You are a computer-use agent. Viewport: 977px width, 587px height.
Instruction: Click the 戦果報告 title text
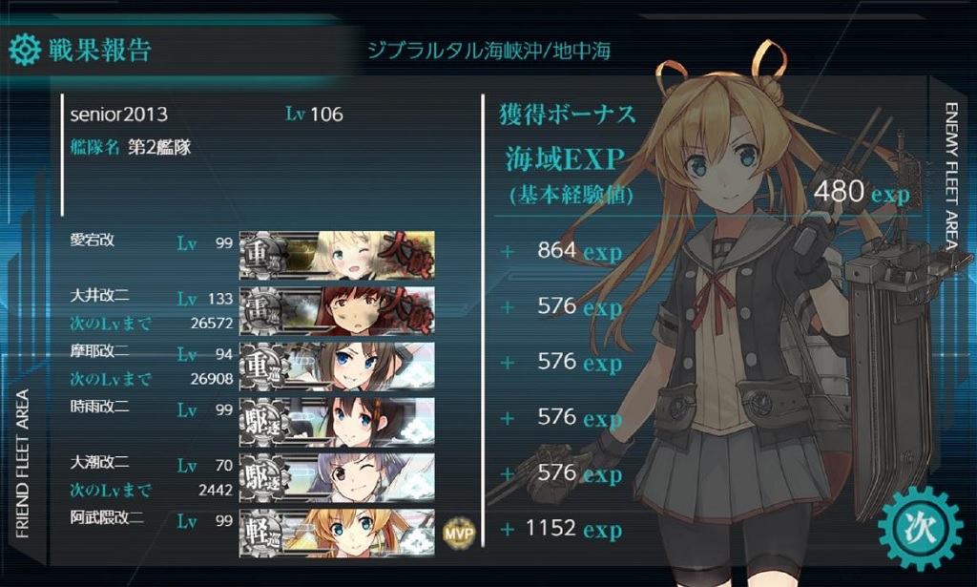100,51
